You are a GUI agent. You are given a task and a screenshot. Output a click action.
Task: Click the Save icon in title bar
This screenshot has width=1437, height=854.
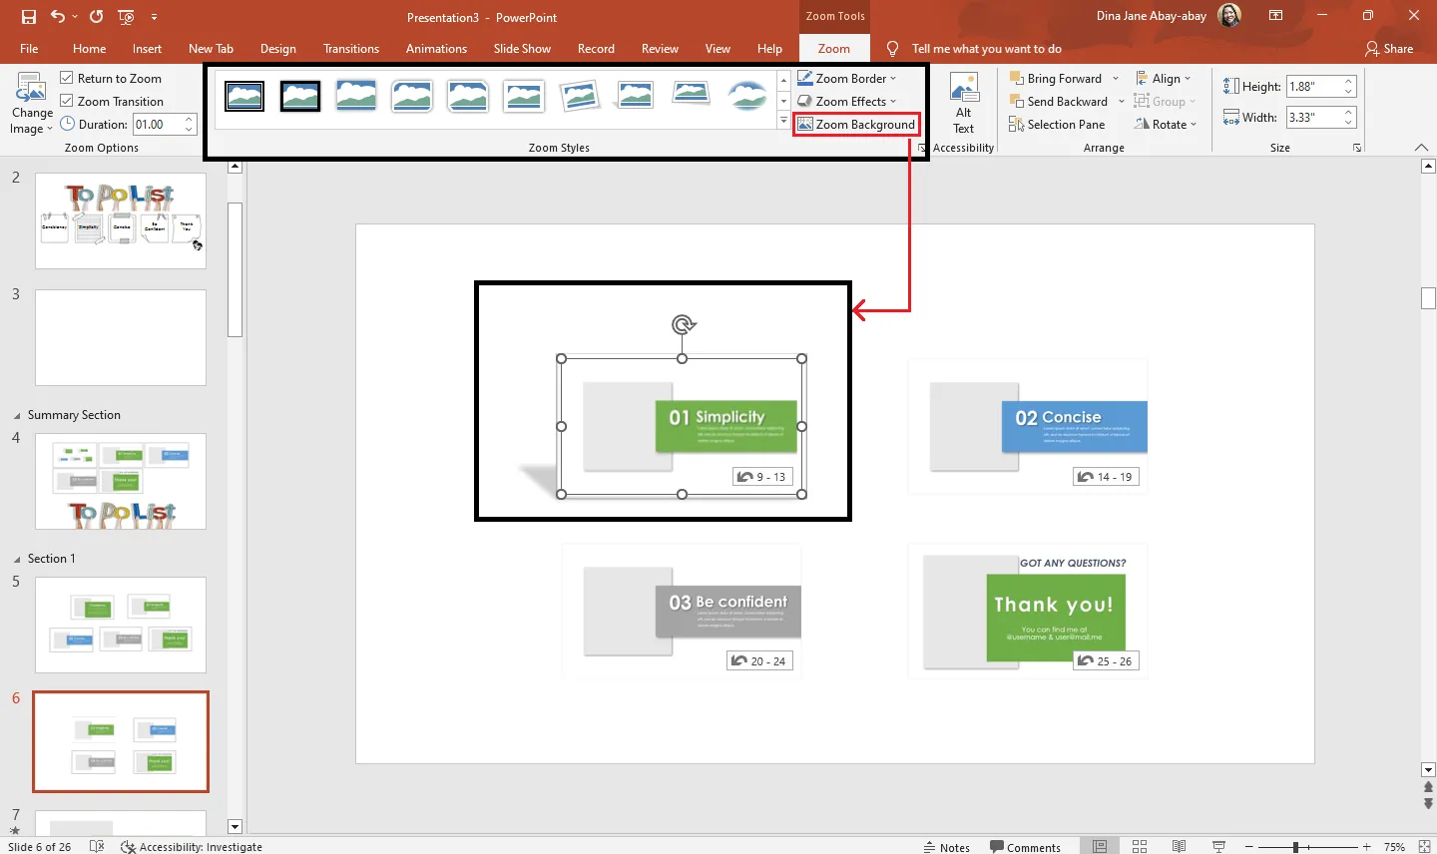[x=29, y=17]
